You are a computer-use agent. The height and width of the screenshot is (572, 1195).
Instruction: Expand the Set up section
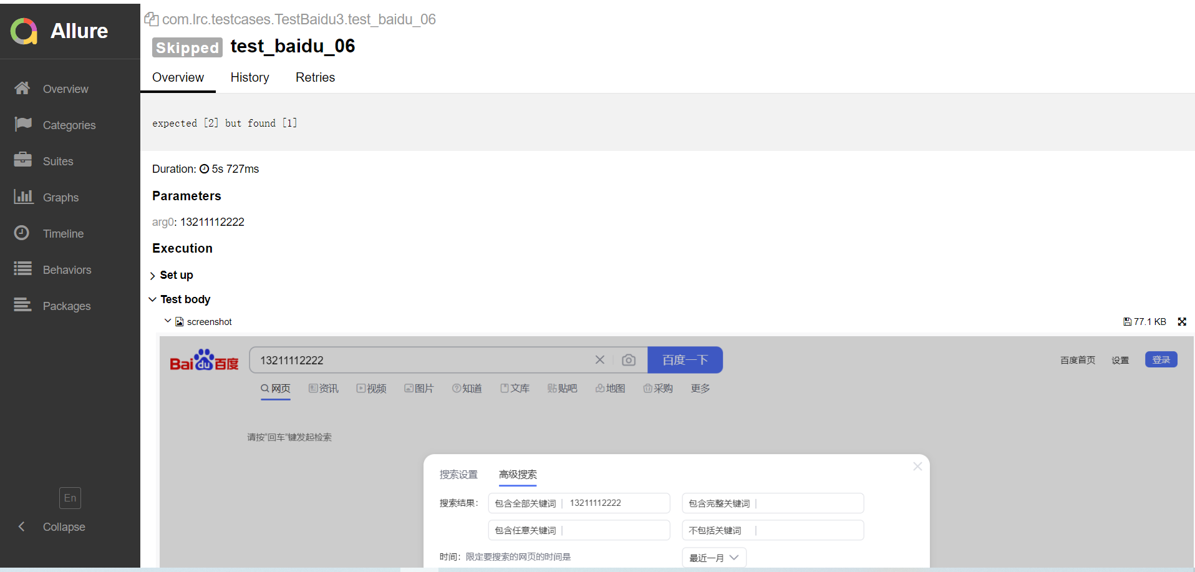coord(172,275)
